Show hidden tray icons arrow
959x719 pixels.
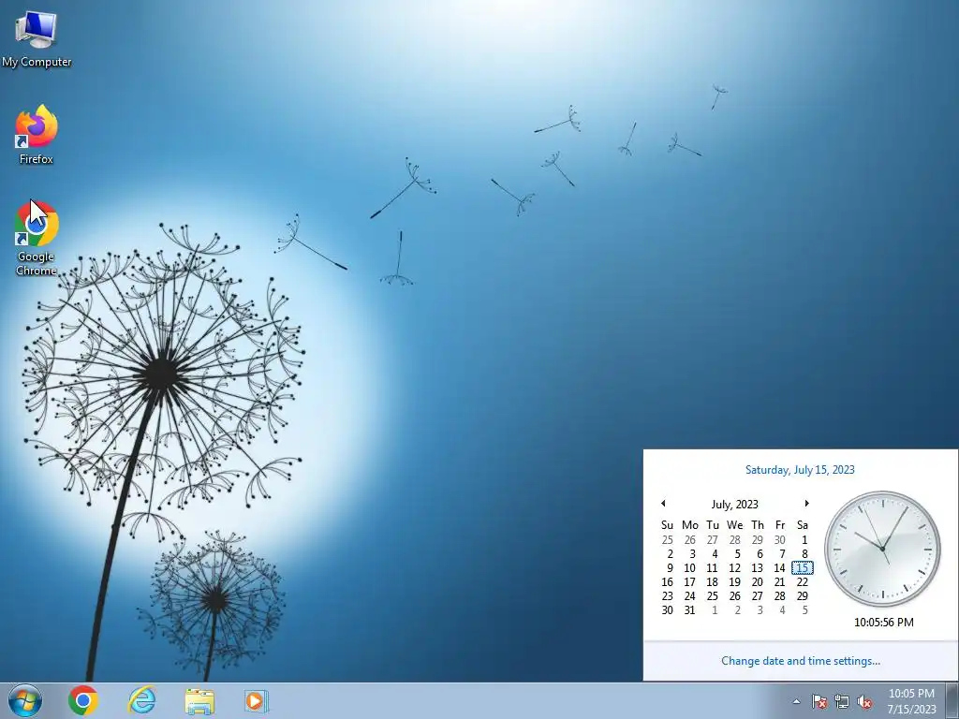click(x=796, y=701)
